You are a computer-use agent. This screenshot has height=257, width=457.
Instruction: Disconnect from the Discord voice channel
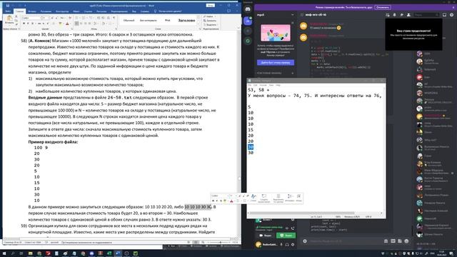[x=293, y=228]
